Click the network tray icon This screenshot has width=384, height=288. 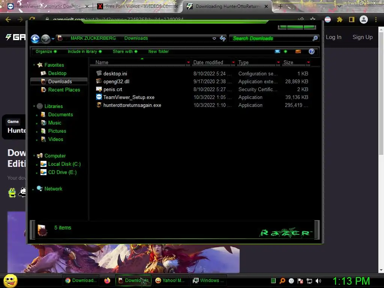309,281
